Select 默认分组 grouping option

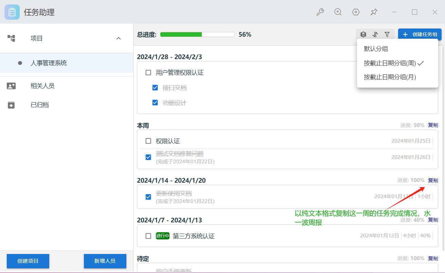(376, 49)
